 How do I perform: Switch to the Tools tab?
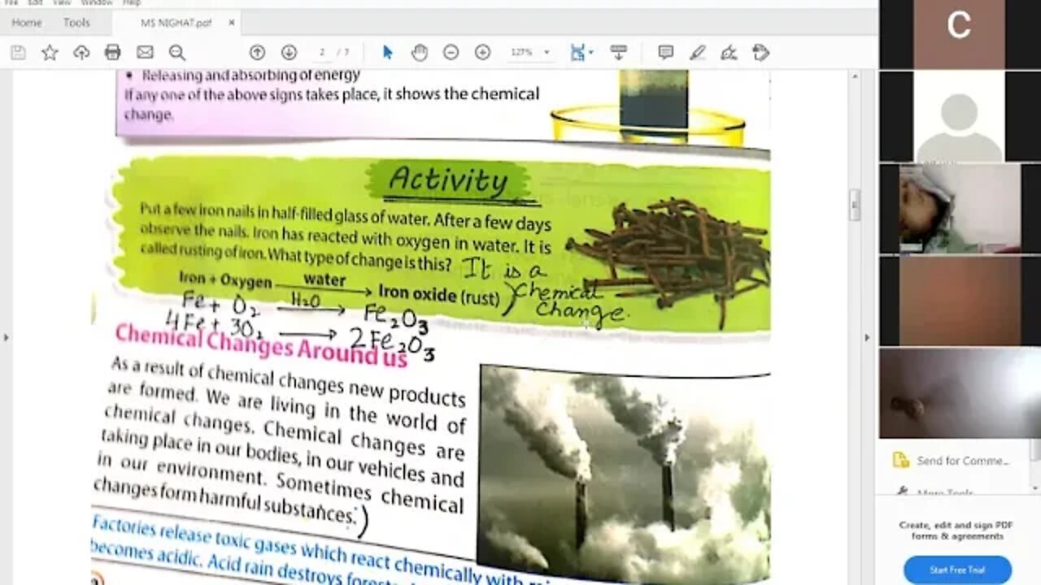click(x=76, y=23)
